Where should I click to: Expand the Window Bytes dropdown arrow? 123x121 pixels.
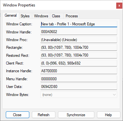click(114, 95)
